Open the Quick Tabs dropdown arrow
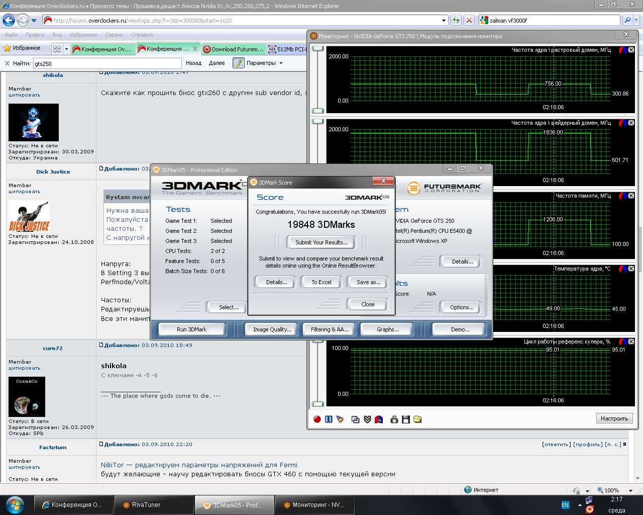This screenshot has height=515, width=643. coord(66,49)
